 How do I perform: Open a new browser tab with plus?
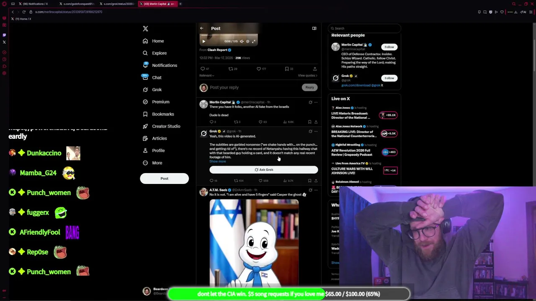pyautogui.click(x=180, y=4)
